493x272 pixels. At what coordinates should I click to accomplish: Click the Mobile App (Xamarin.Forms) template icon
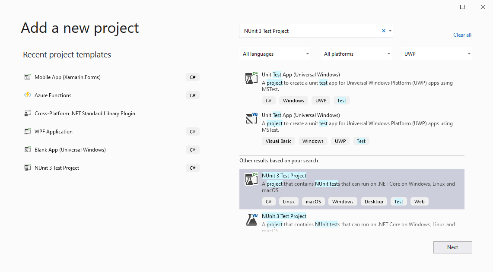pyautogui.click(x=28, y=77)
